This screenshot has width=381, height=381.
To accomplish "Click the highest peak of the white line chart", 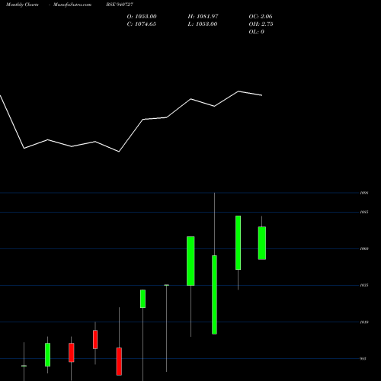I will point(239,91).
